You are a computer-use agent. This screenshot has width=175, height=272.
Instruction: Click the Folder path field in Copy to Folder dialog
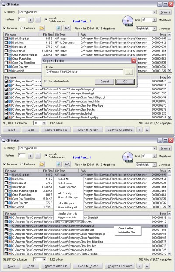click(84, 72)
